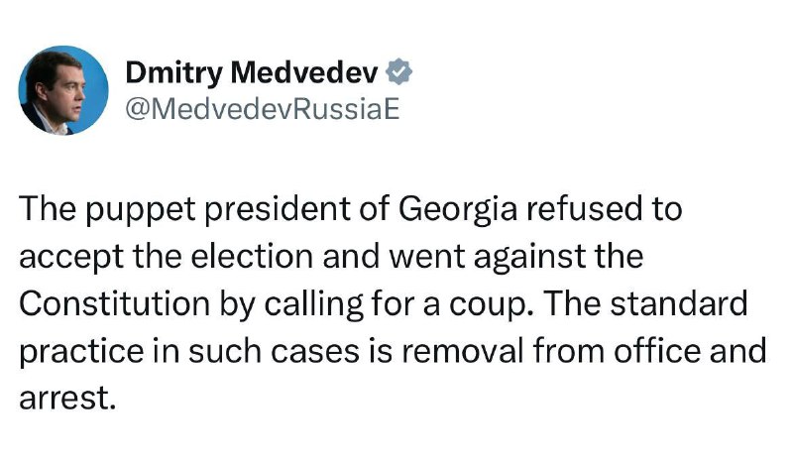This screenshot has height=466, width=793.
Task: Click the verified badge next to Dmitry Medvedev
Action: coord(399,72)
